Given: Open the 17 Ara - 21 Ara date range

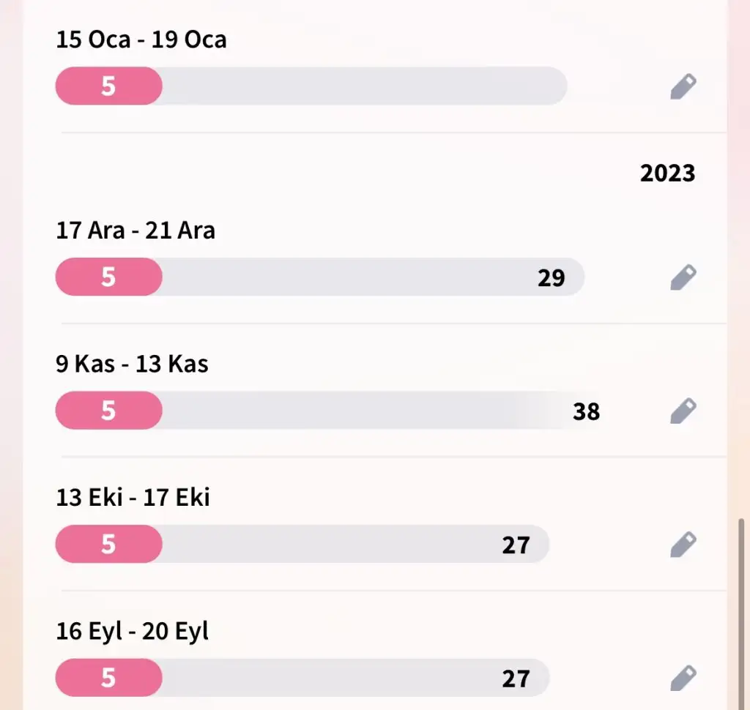Looking at the screenshot, I should point(135,231).
